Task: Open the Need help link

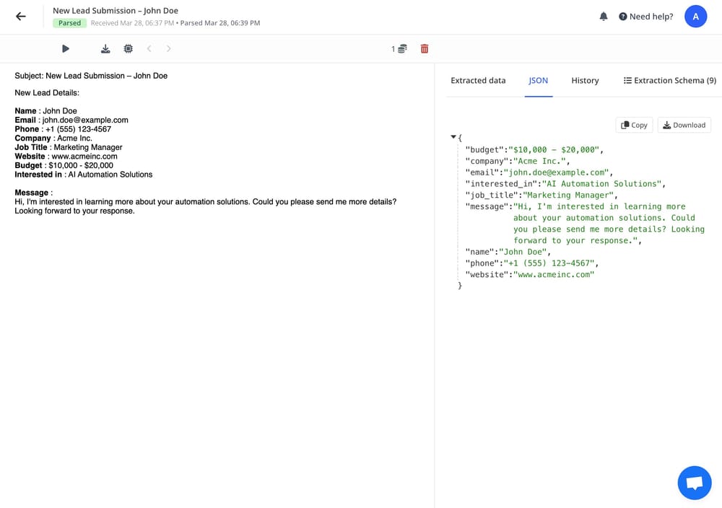Action: 645,16
